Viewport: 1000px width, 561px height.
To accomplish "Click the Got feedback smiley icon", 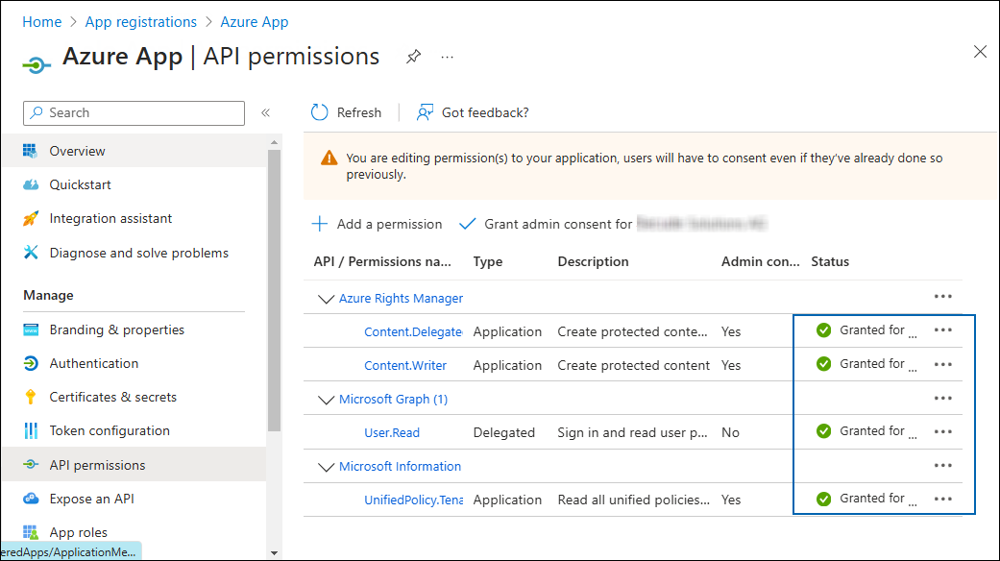I will point(424,112).
